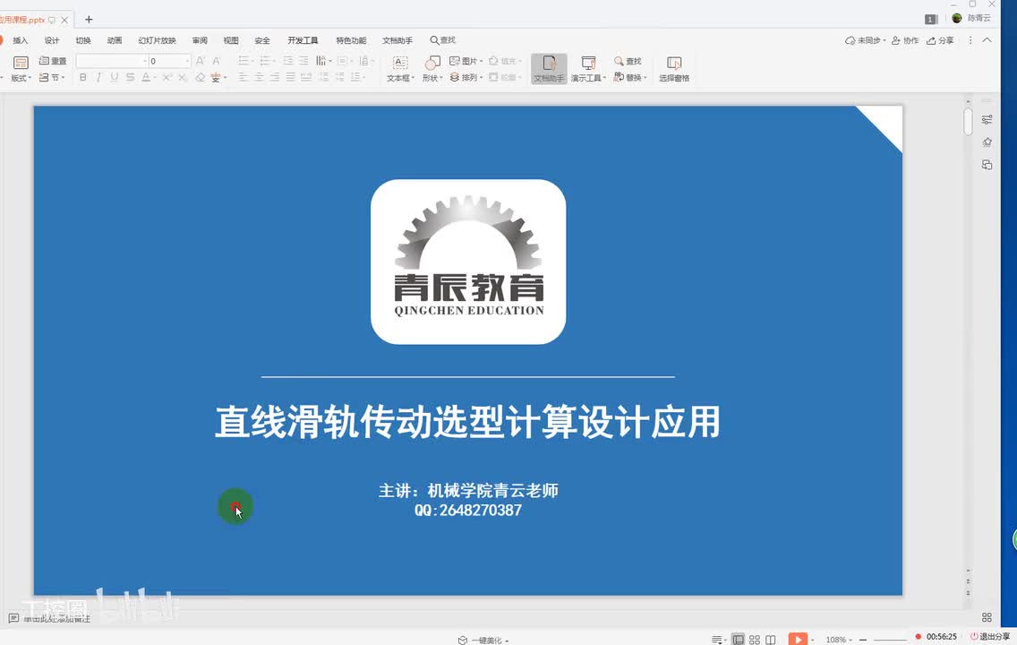This screenshot has height=645, width=1017.
Task: Open the 插入 insert tab
Action: point(20,40)
